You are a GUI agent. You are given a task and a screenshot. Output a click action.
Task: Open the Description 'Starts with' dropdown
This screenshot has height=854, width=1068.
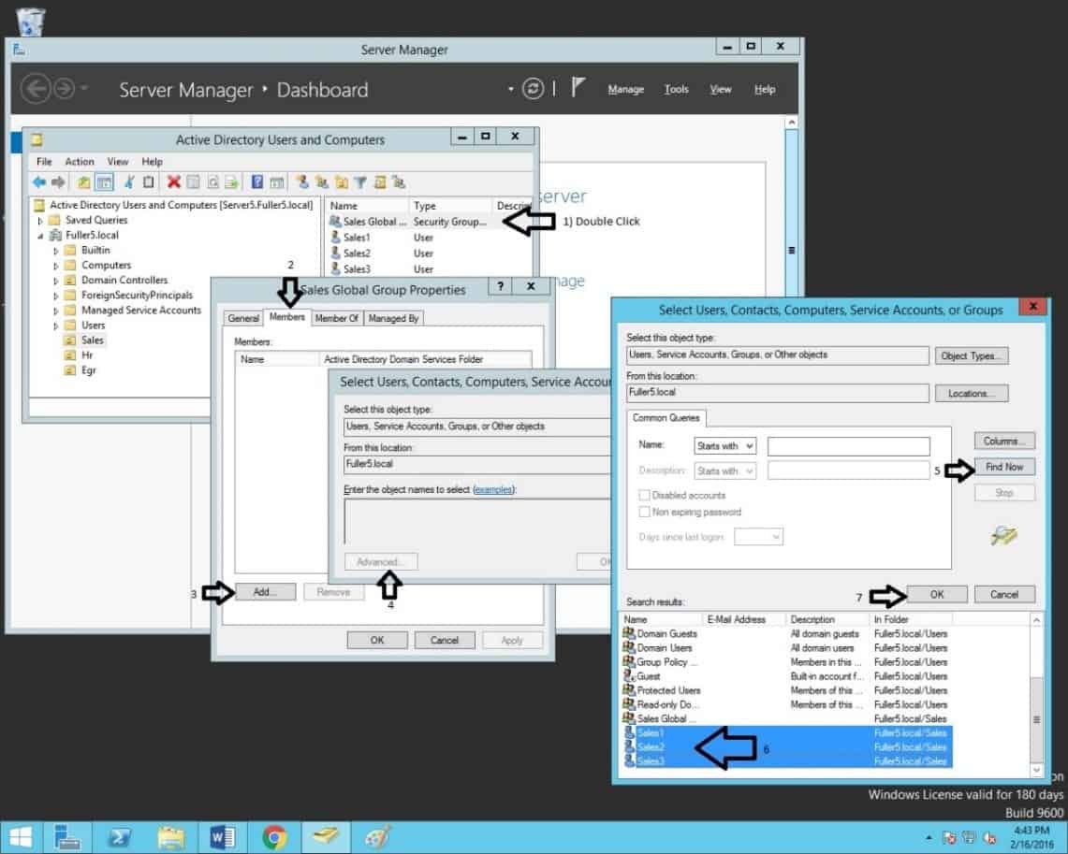pos(724,470)
